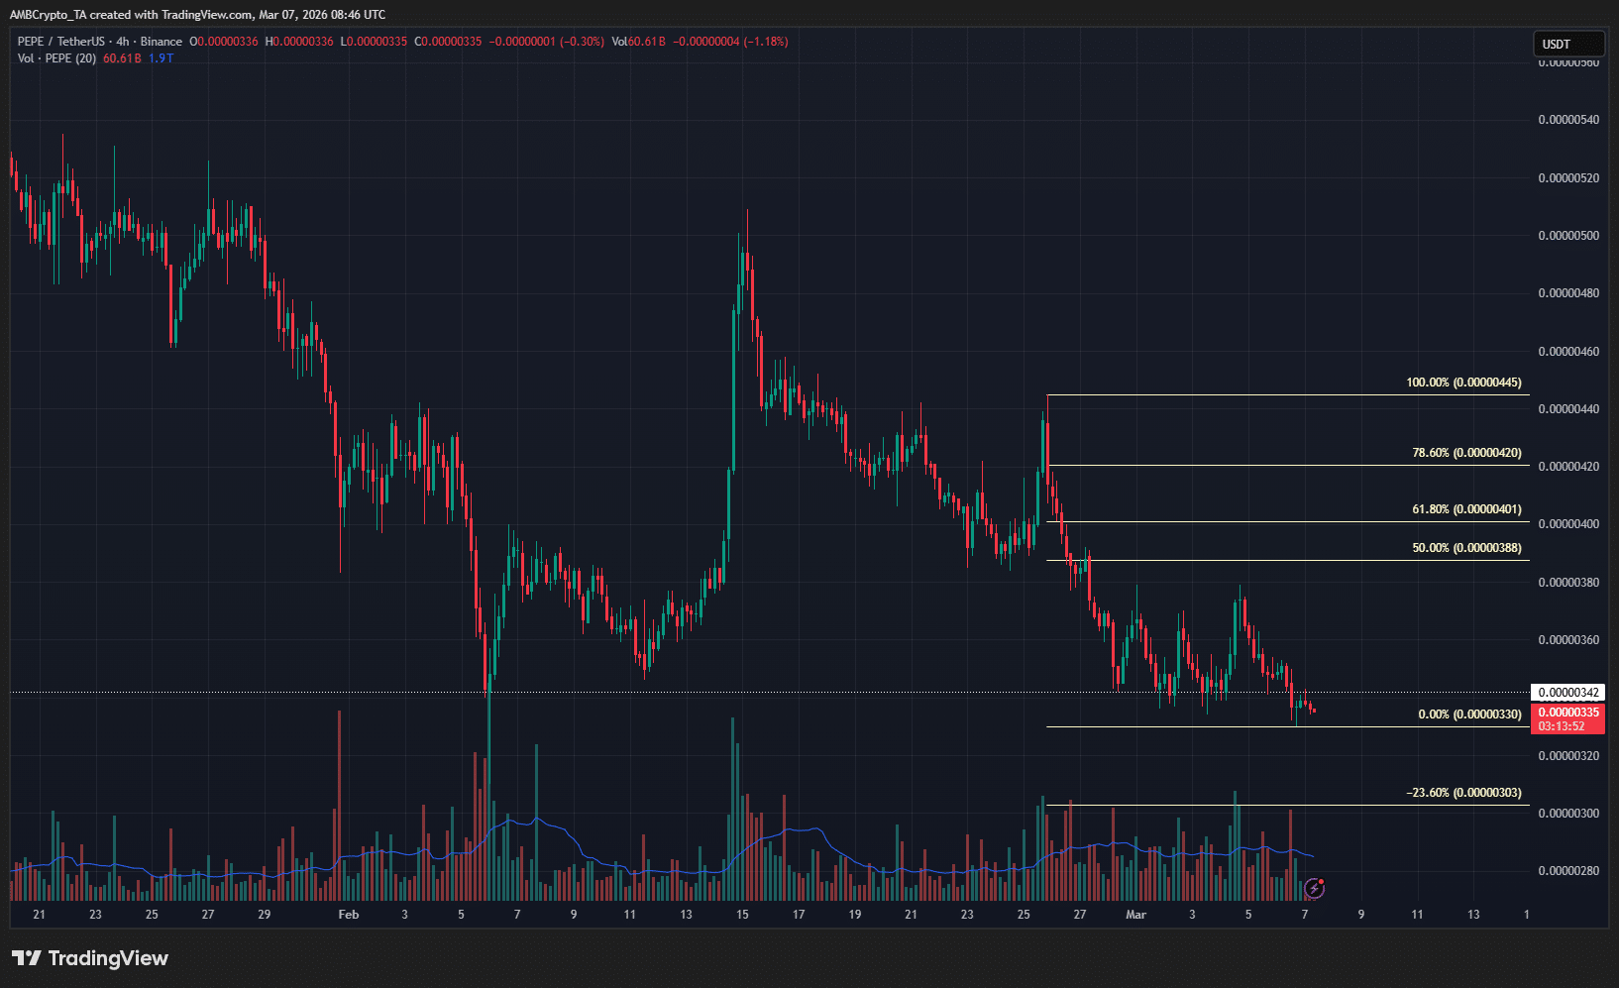
Task: Click the 0.00000500 value on the price scale
Action: pos(1568,235)
